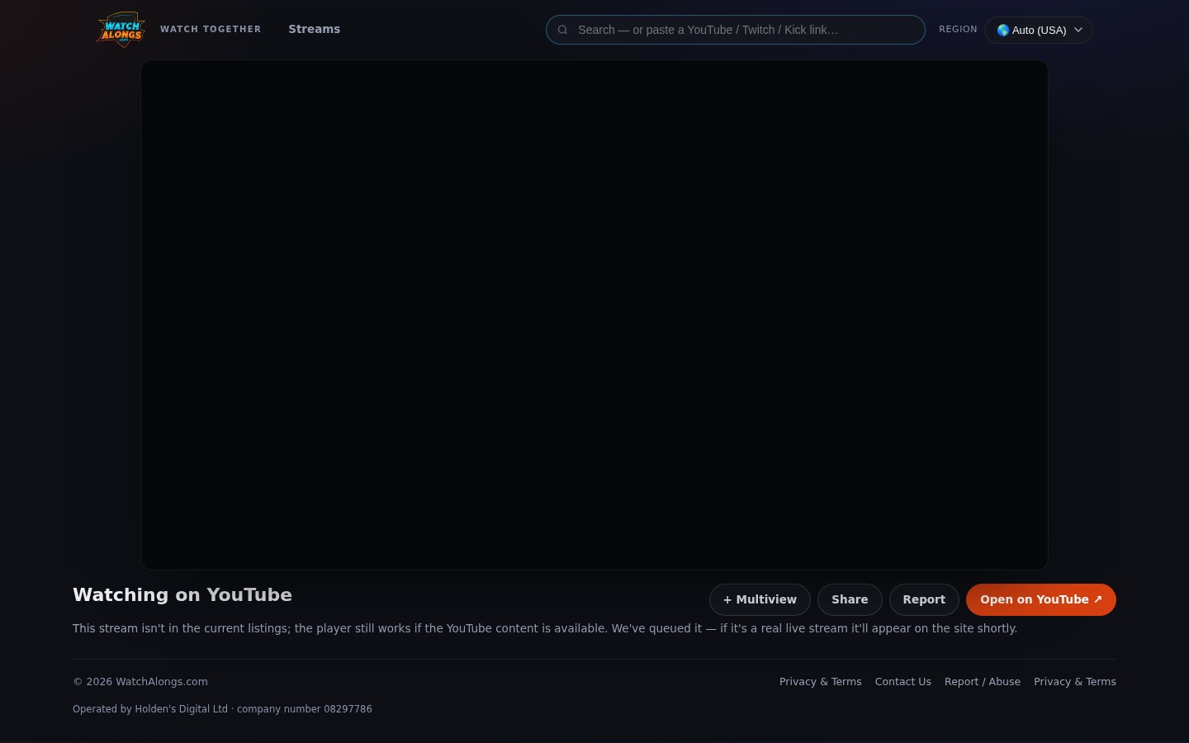This screenshot has width=1189, height=743.
Task: Open the Streams nav item
Action: coord(314,29)
